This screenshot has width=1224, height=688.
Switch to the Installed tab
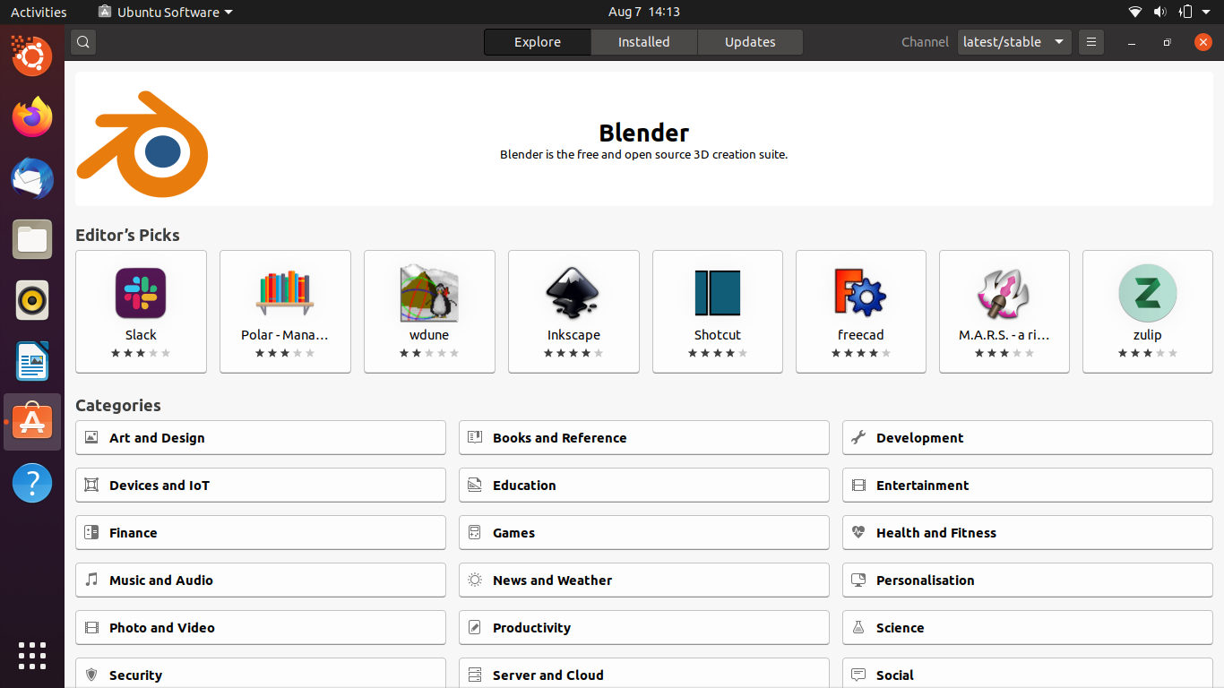tap(643, 42)
